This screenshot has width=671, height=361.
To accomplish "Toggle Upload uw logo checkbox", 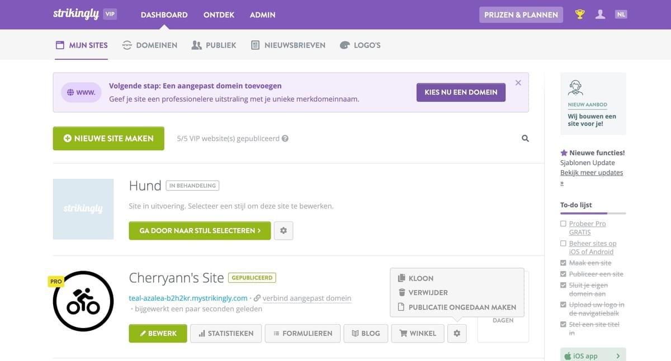I will [x=563, y=305].
